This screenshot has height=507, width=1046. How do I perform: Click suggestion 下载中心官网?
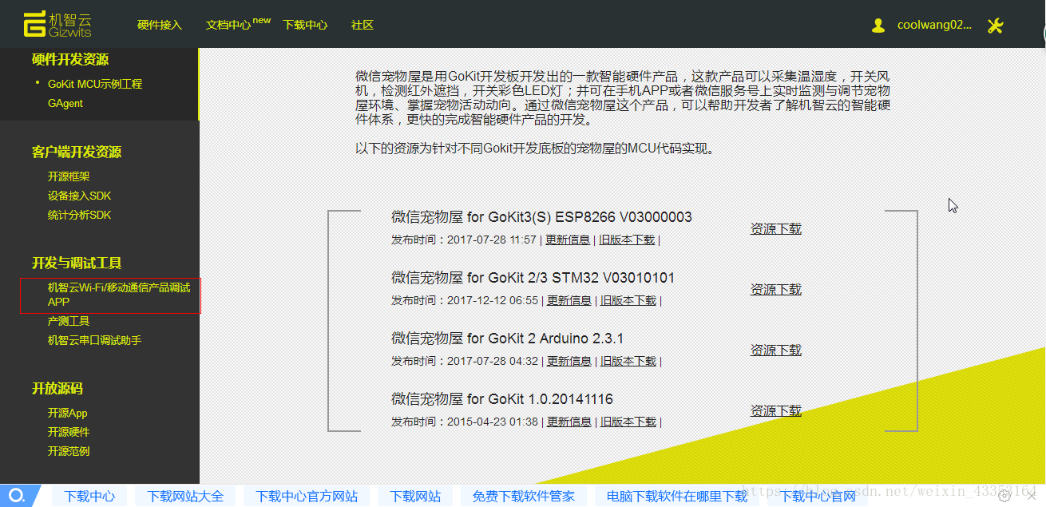[818, 497]
